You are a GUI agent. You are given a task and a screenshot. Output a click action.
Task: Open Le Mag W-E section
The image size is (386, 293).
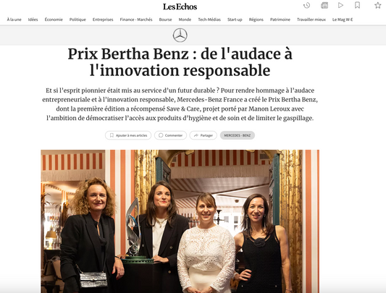pyautogui.click(x=343, y=20)
